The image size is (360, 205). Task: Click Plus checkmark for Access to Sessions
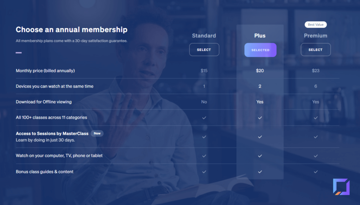(x=260, y=137)
